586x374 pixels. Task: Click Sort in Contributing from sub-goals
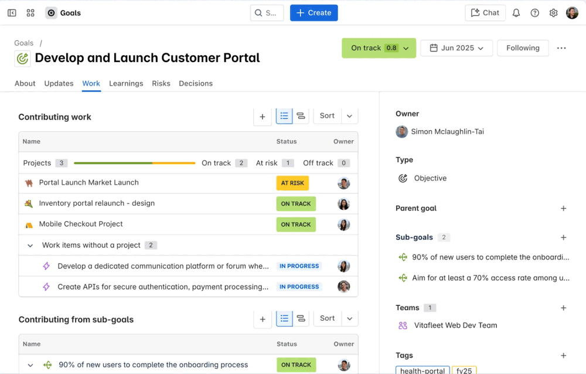coord(328,318)
